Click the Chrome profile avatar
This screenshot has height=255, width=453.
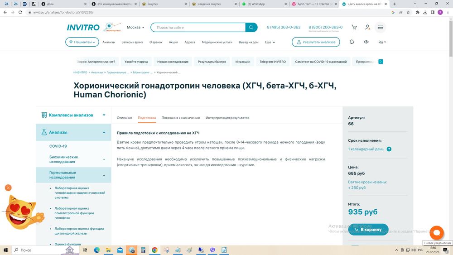[x=440, y=12]
